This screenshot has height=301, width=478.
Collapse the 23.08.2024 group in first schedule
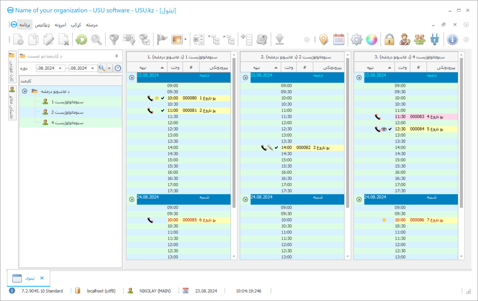(132, 78)
